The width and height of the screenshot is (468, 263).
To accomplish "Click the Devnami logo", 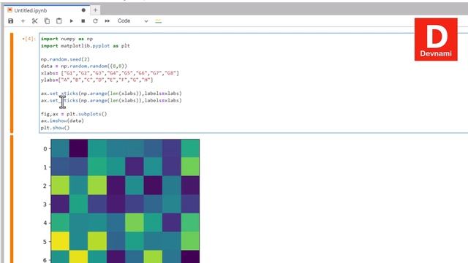I will [x=436, y=39].
